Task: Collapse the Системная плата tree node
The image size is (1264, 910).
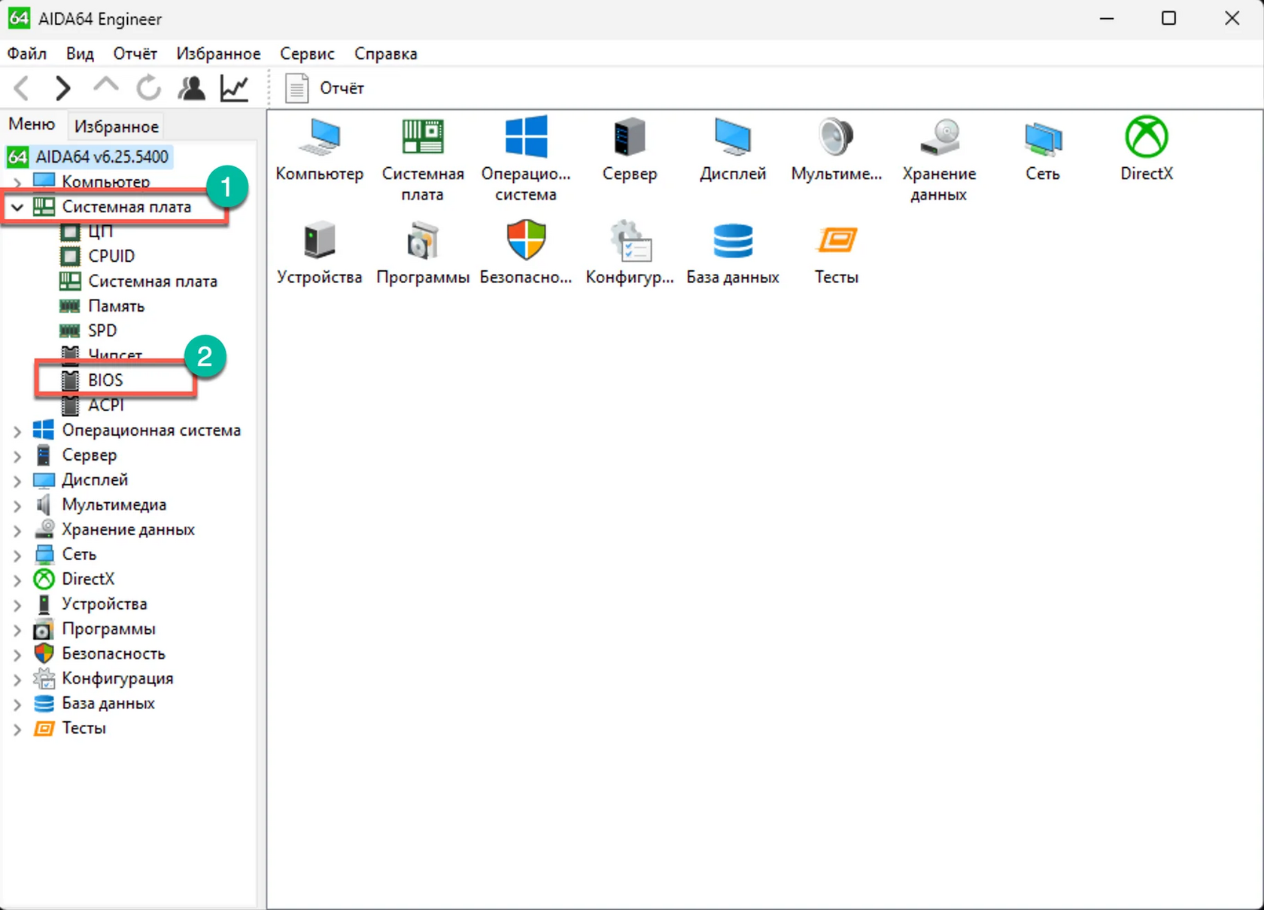Action: point(17,207)
